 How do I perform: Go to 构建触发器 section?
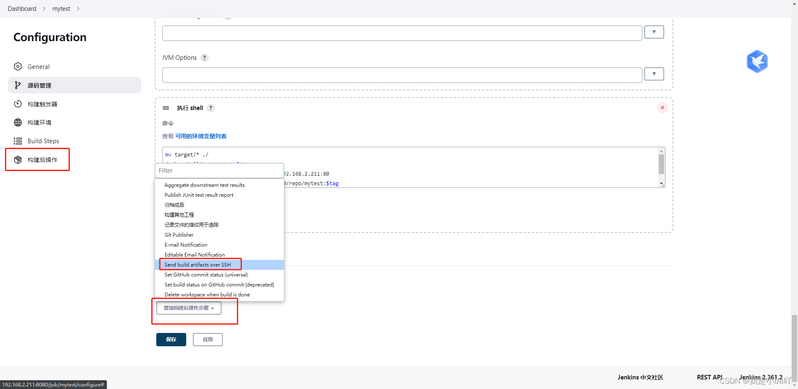click(x=74, y=104)
